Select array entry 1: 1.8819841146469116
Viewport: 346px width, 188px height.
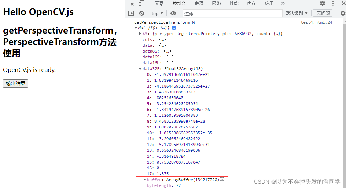[x=172, y=80]
